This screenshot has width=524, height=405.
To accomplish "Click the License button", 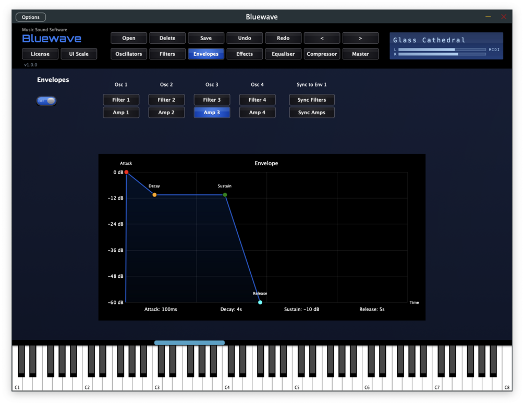I will [x=40, y=54].
